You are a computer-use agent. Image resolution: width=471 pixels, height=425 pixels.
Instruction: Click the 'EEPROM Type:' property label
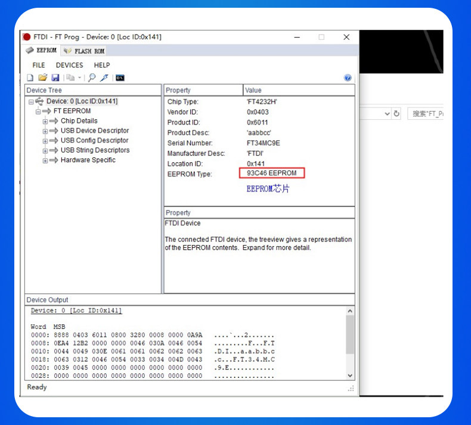point(190,174)
